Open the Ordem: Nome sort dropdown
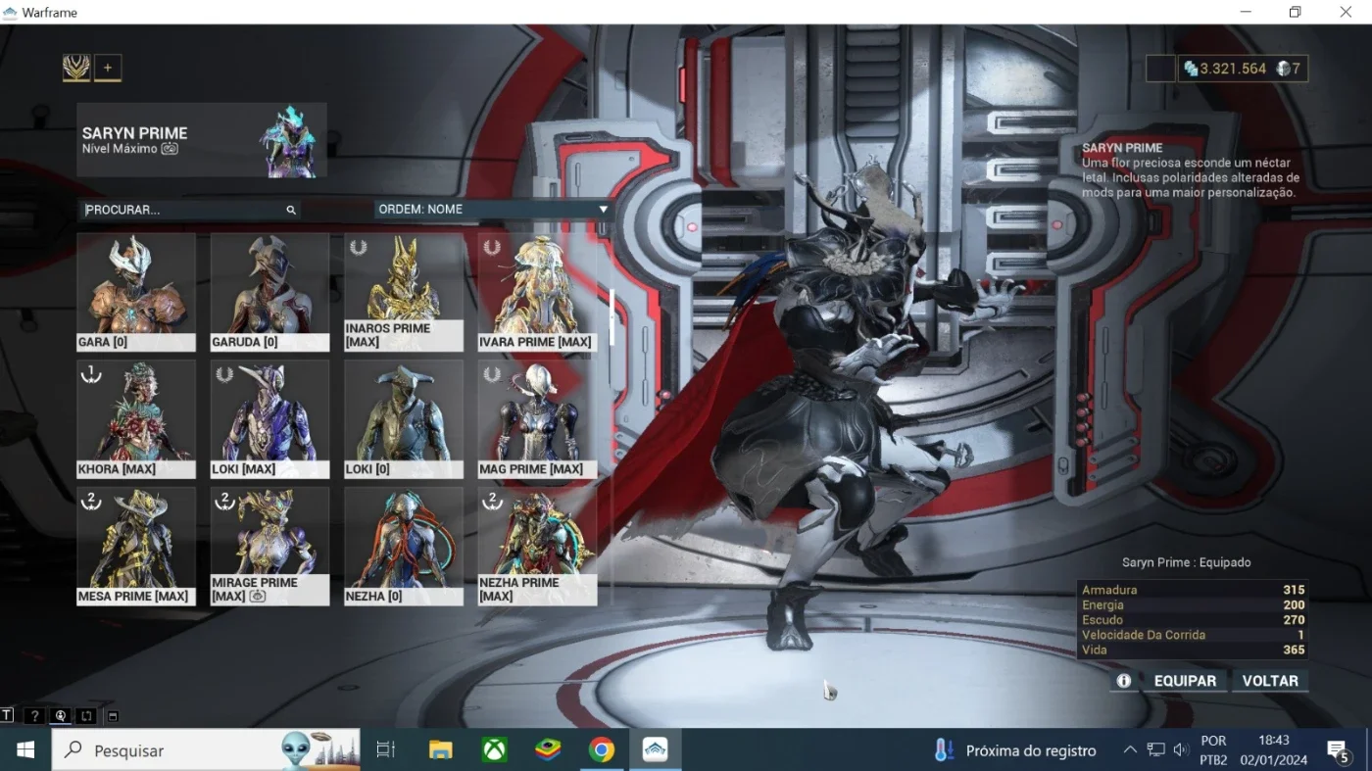 [x=493, y=210]
